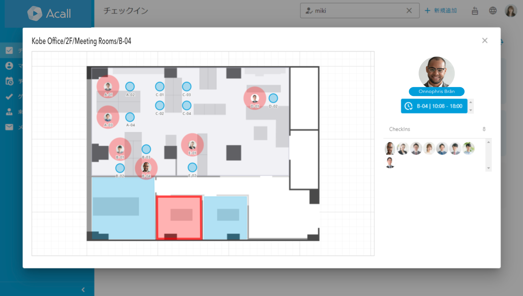Open the person profile sidebar icon

[x=9, y=66]
